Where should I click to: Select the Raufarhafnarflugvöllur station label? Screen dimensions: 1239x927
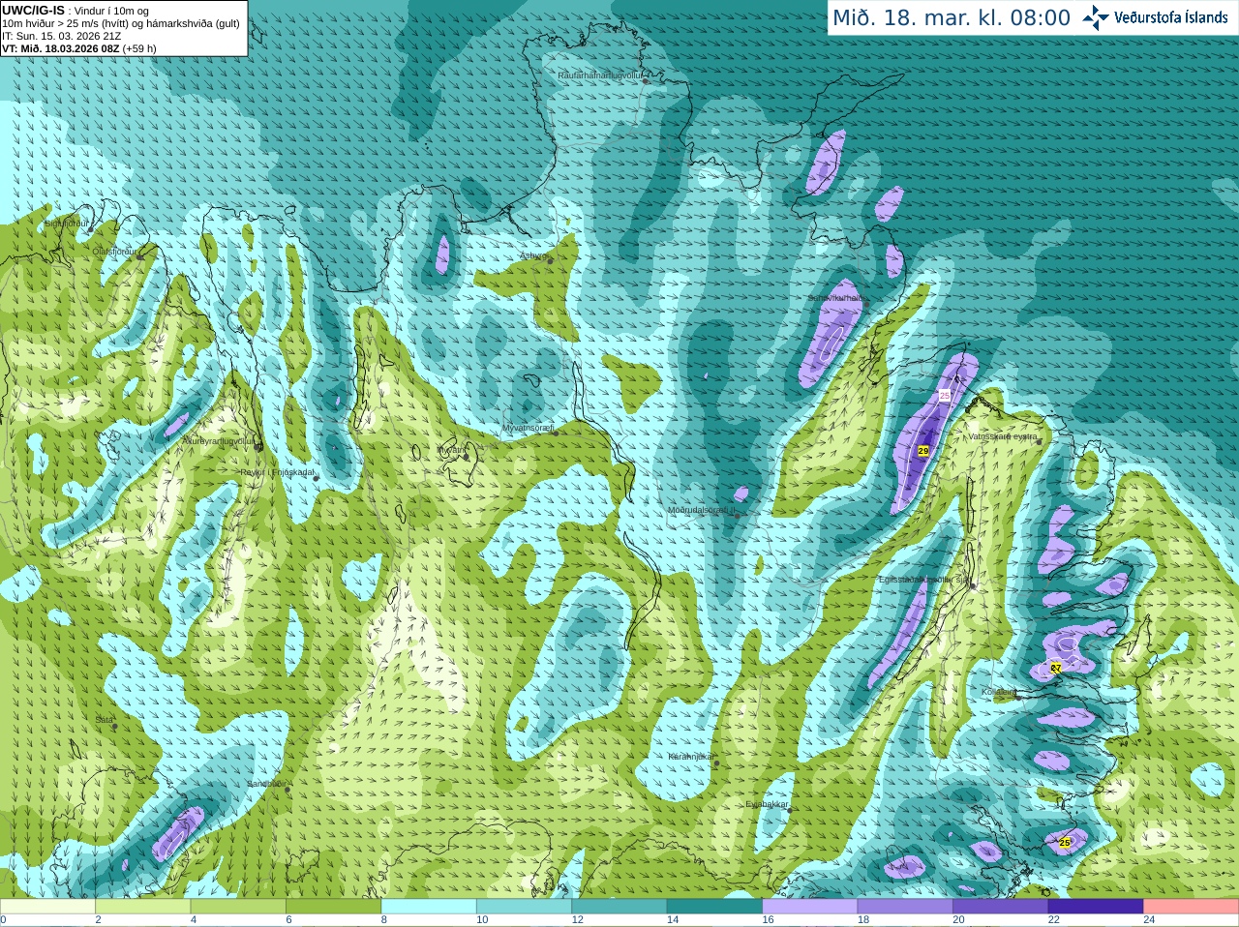point(600,75)
